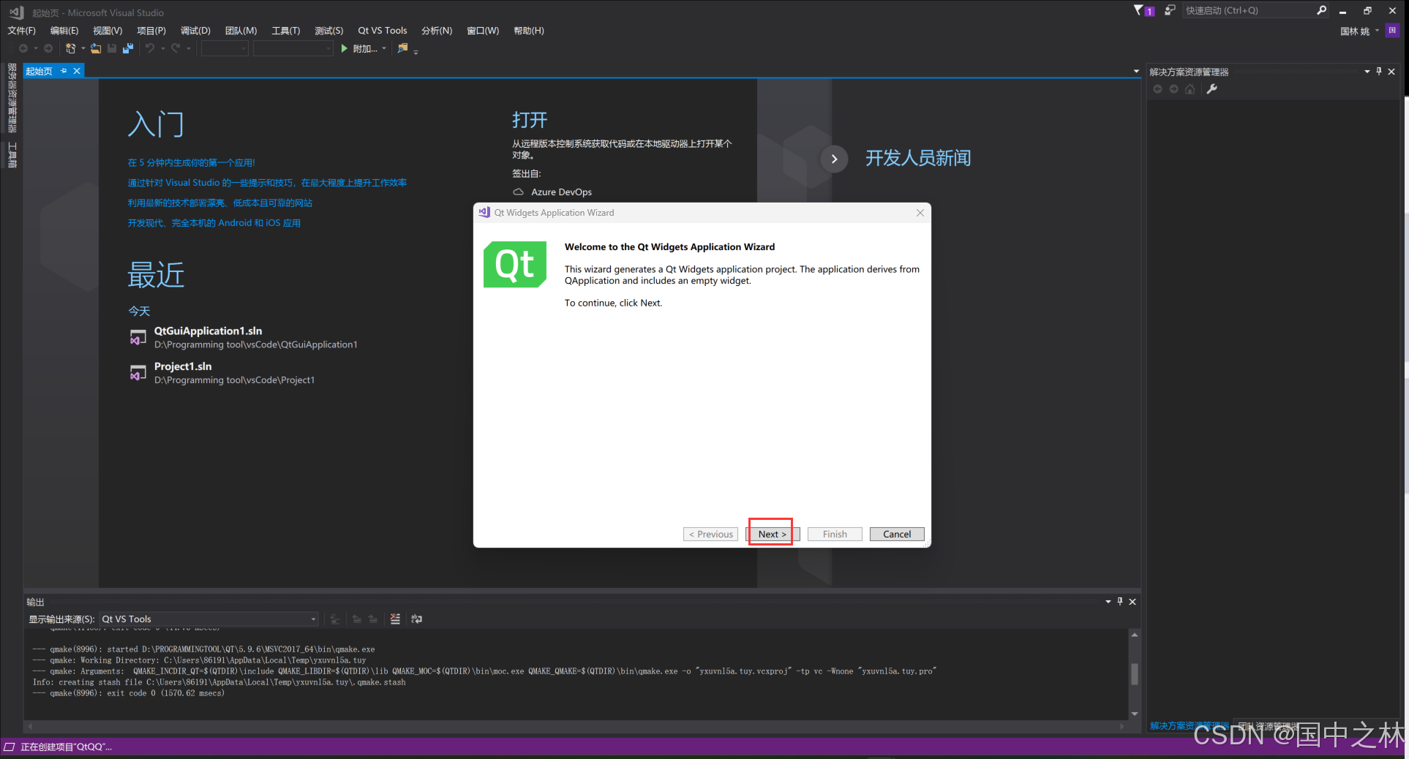Click the Navigate Forward toolbar arrow

coord(48,48)
